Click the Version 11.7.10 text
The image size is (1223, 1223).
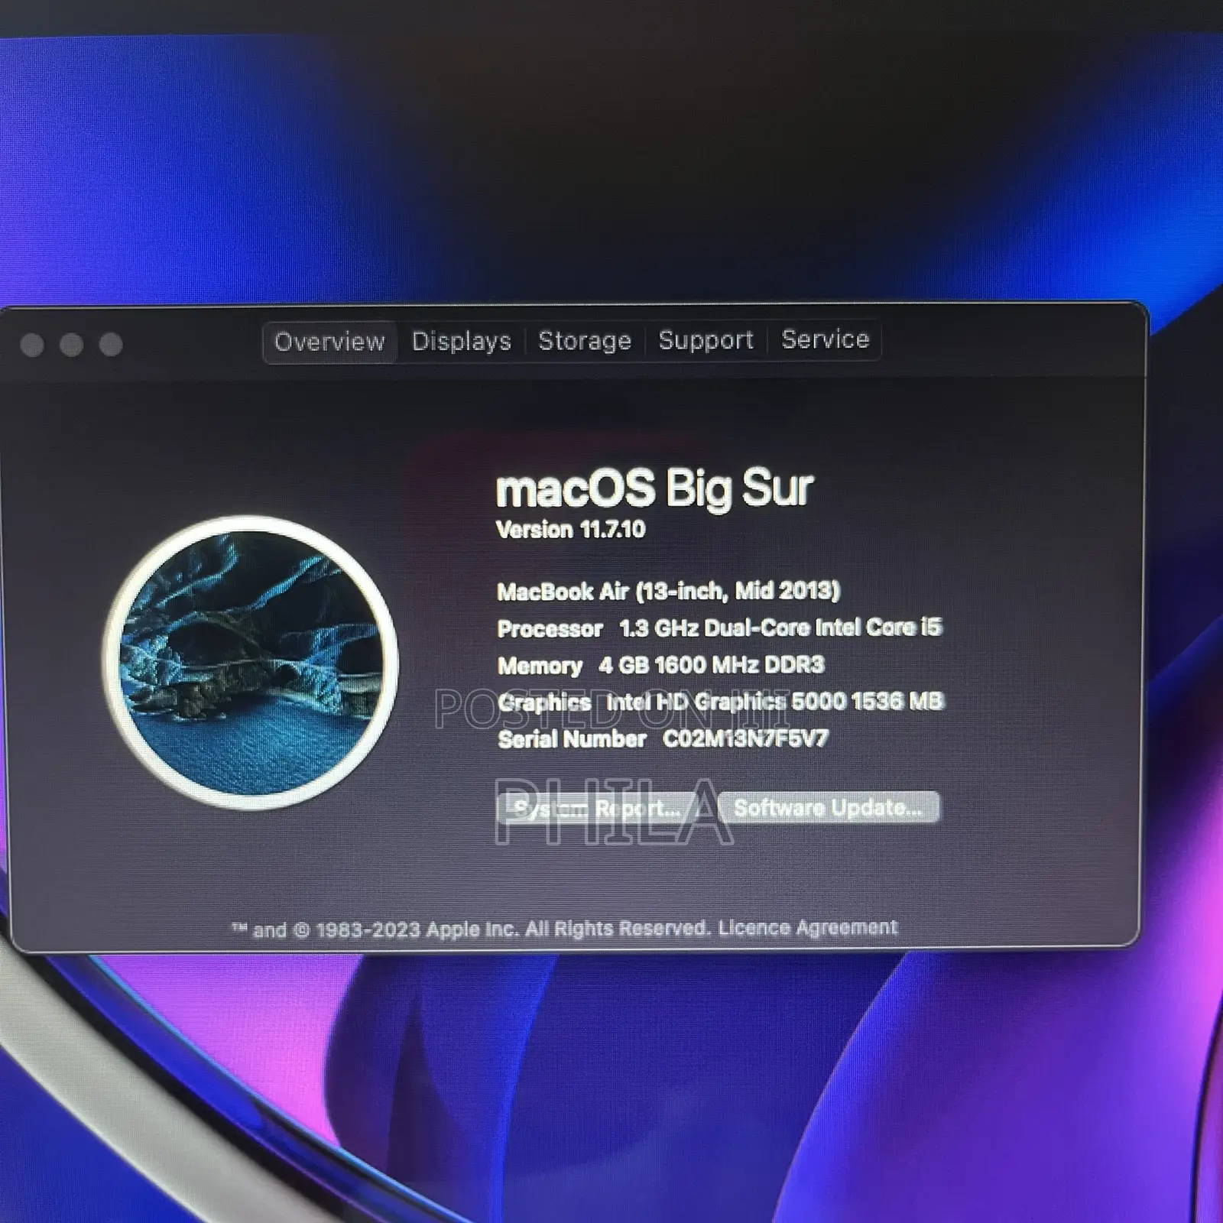click(x=570, y=530)
